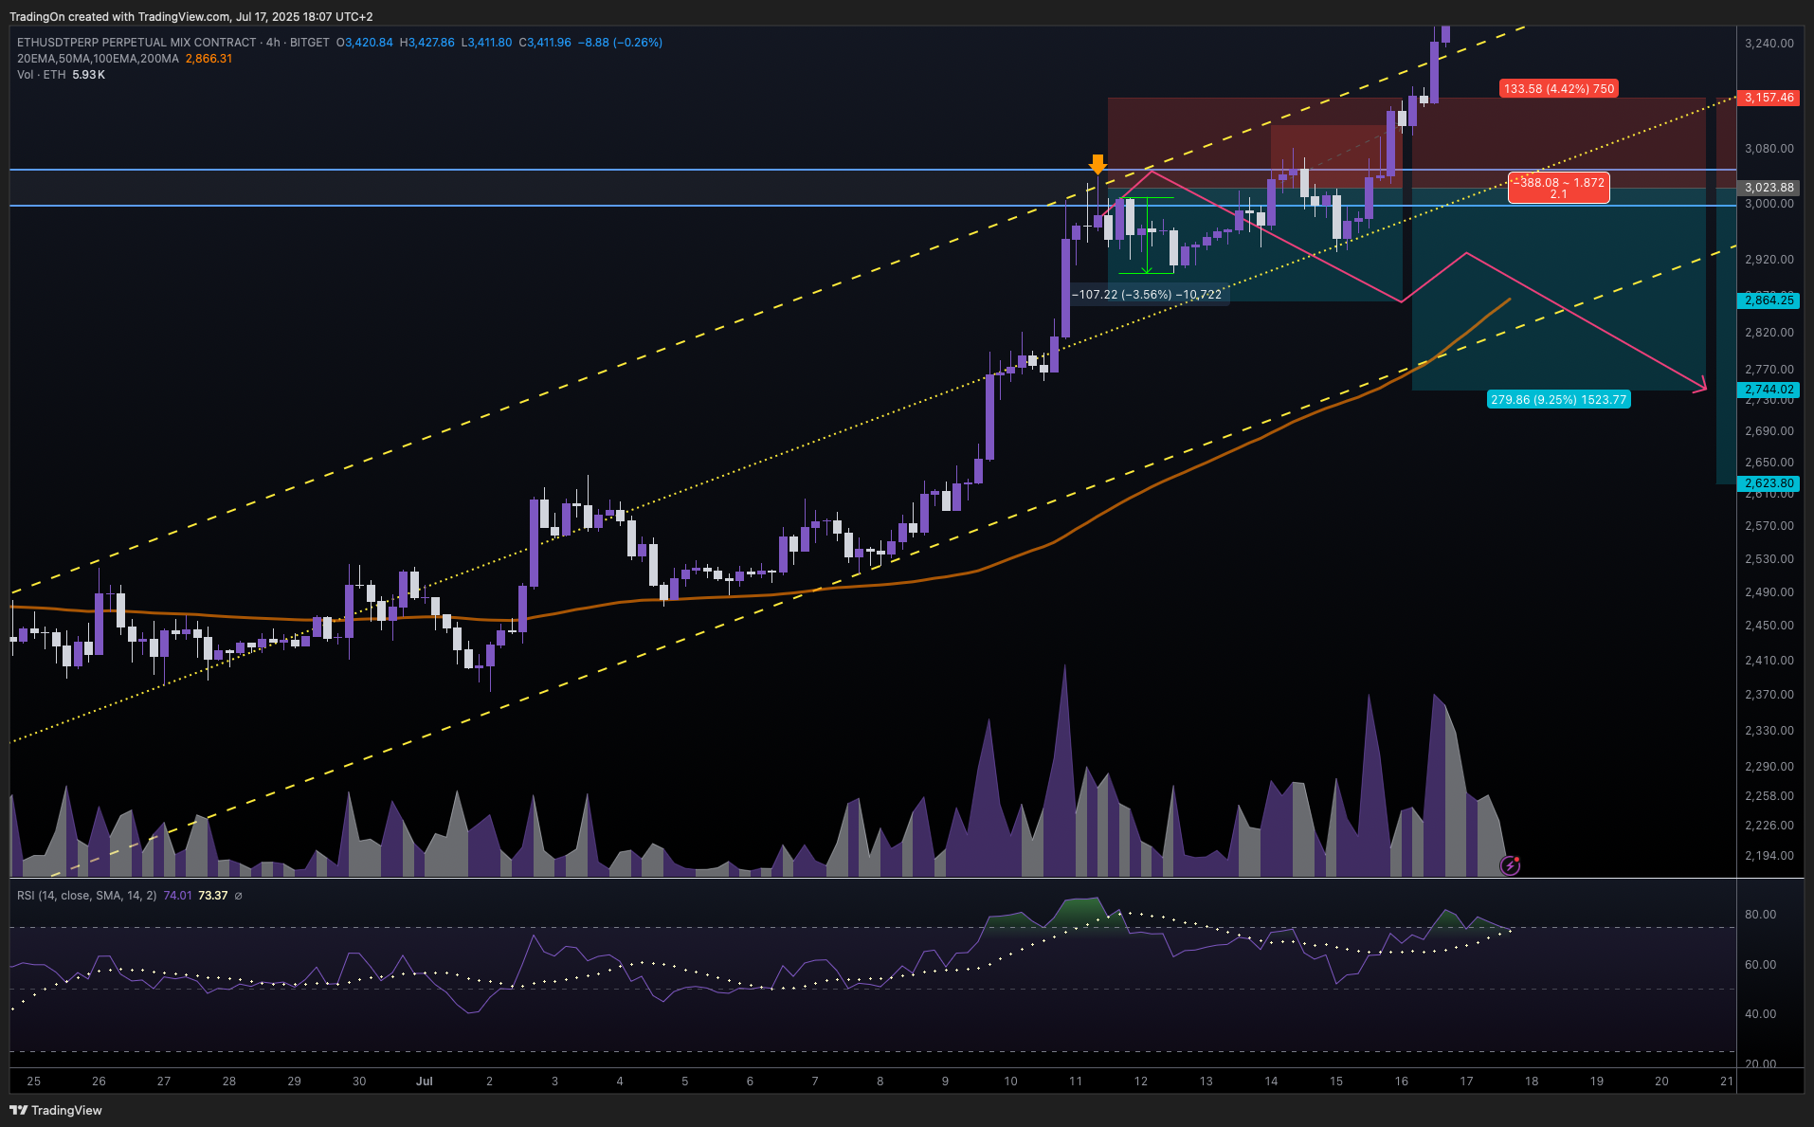Screen dimensions: 1814x1127
Task: Click the RSI value 74.01
Action: (177, 896)
